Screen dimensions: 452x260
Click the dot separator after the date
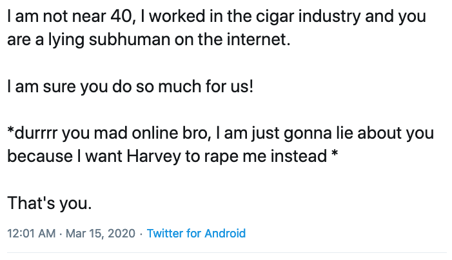[141, 234]
